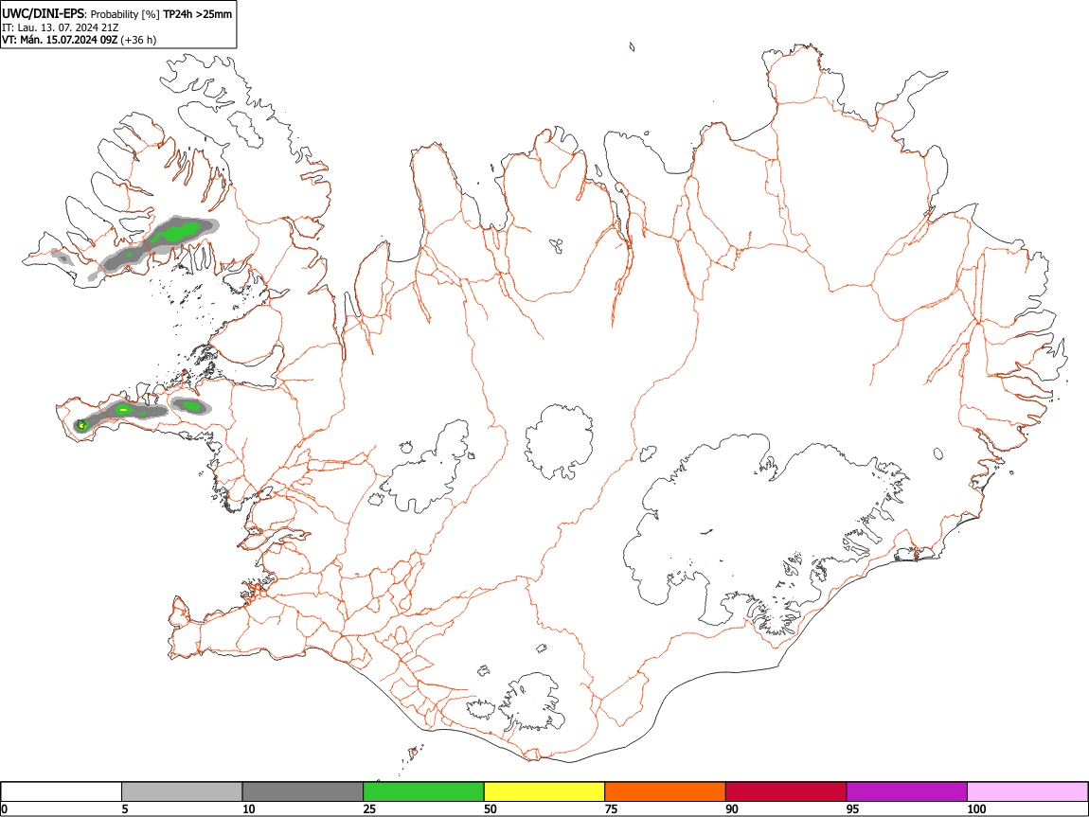The width and height of the screenshot is (1089, 817).
Task: Click the yellow 50–75% legend swatch
Action: point(544,792)
